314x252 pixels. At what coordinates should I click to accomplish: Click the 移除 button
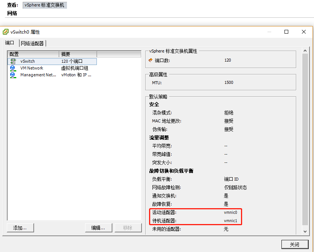coord(128,227)
